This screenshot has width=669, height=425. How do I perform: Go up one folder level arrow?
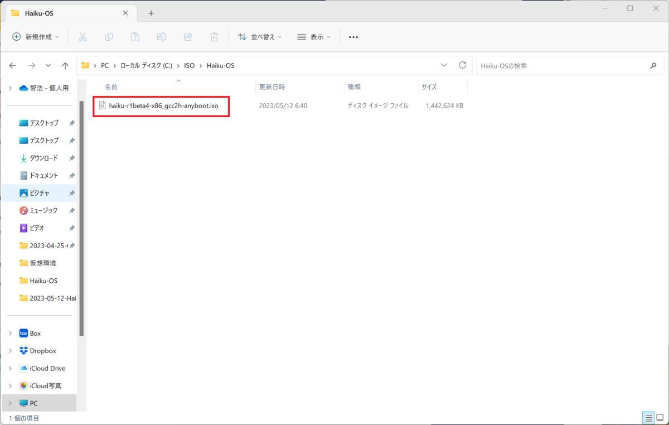click(65, 65)
